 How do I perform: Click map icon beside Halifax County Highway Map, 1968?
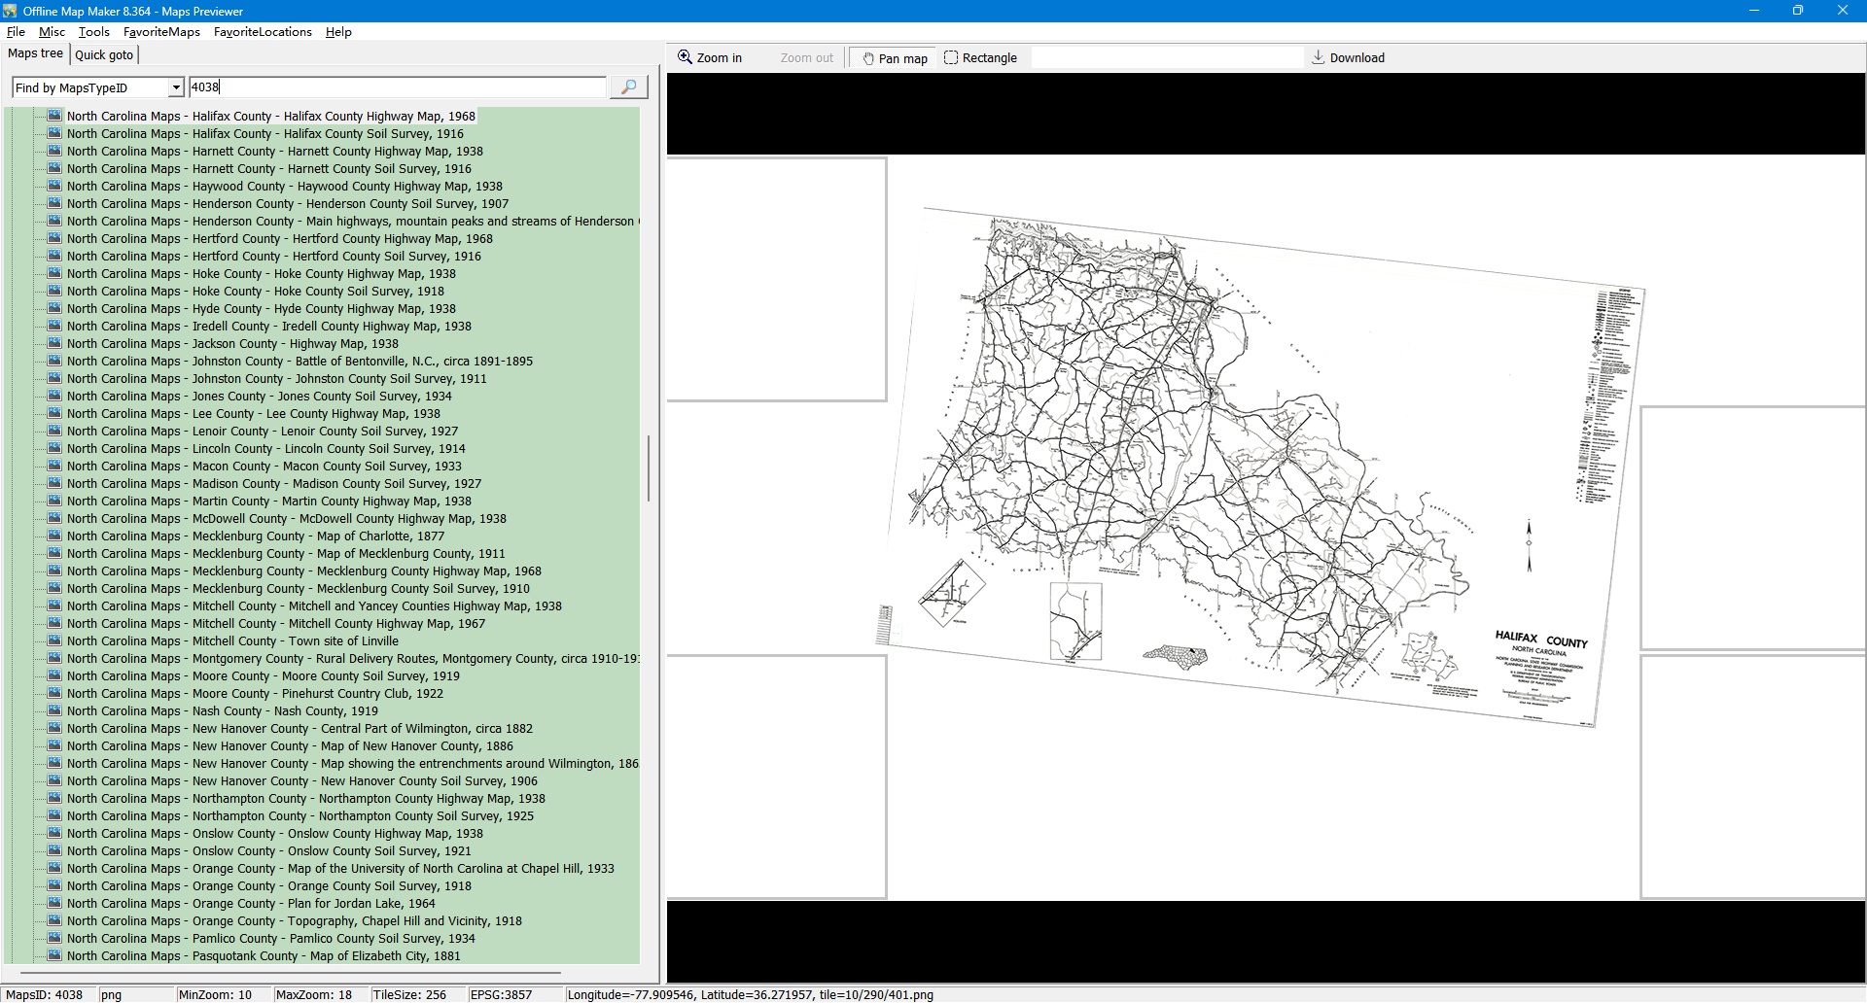pos(54,116)
